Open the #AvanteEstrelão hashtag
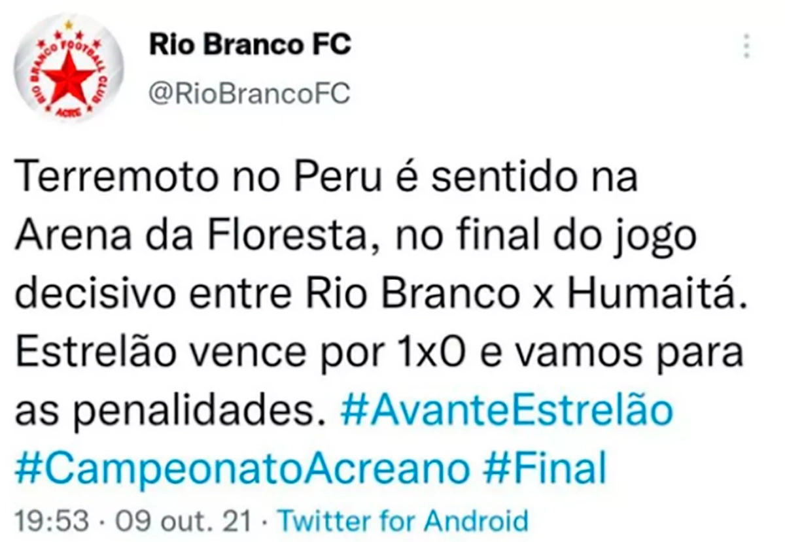 click(x=506, y=411)
